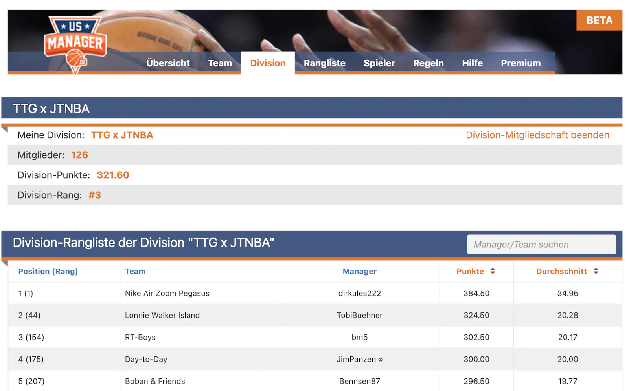Click the Punkte column header label
This screenshot has height=391, width=629.
point(470,271)
